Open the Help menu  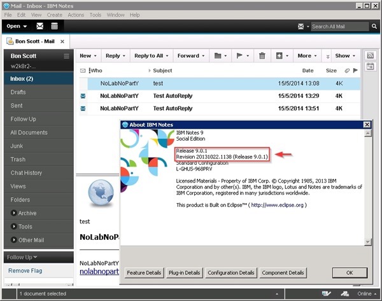(x=134, y=15)
